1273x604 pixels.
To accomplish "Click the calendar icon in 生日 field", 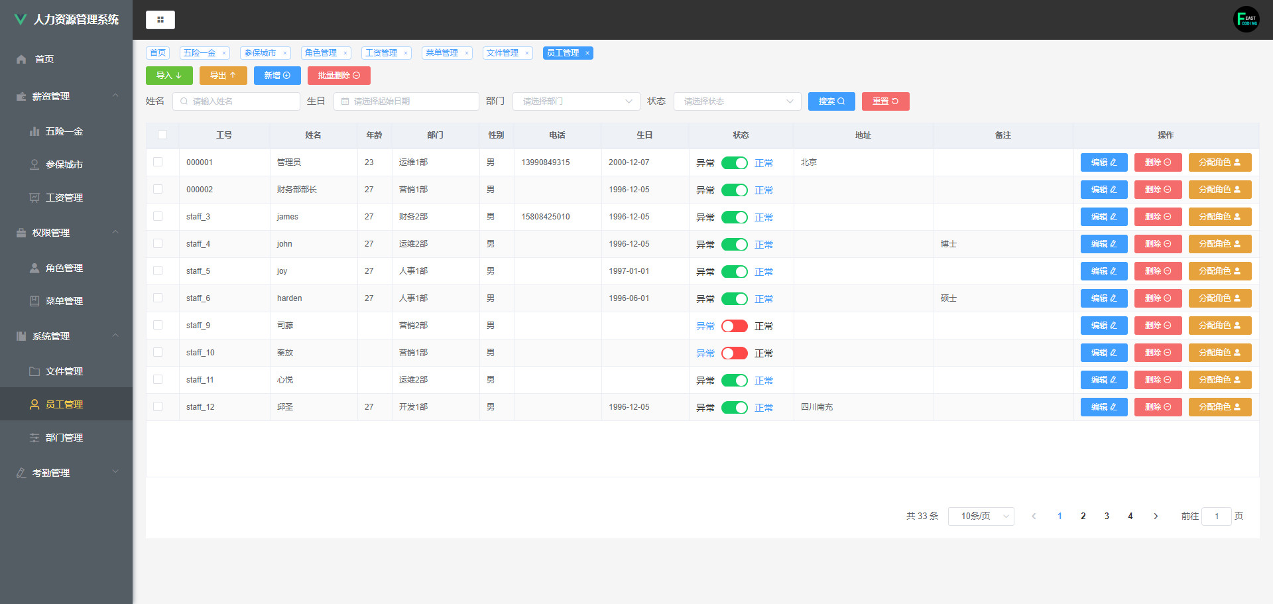I will [x=345, y=101].
